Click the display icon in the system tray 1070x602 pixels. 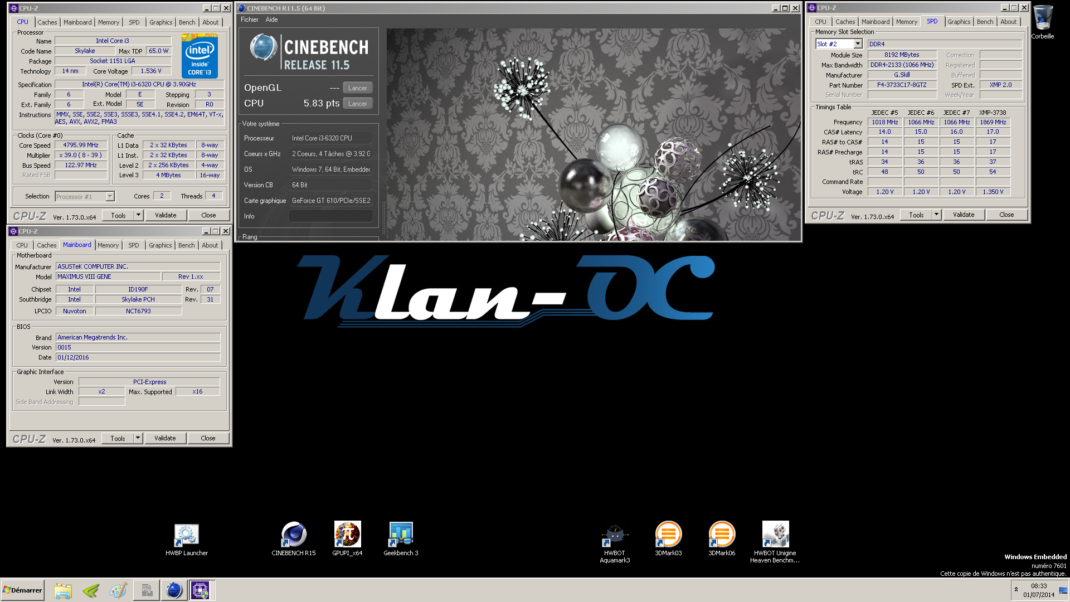click(x=1063, y=590)
